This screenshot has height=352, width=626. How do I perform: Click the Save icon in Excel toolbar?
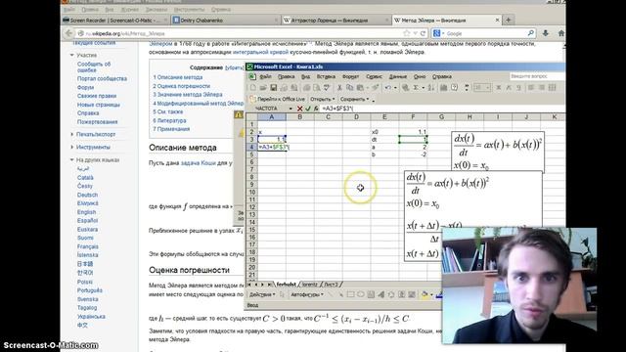274,88
